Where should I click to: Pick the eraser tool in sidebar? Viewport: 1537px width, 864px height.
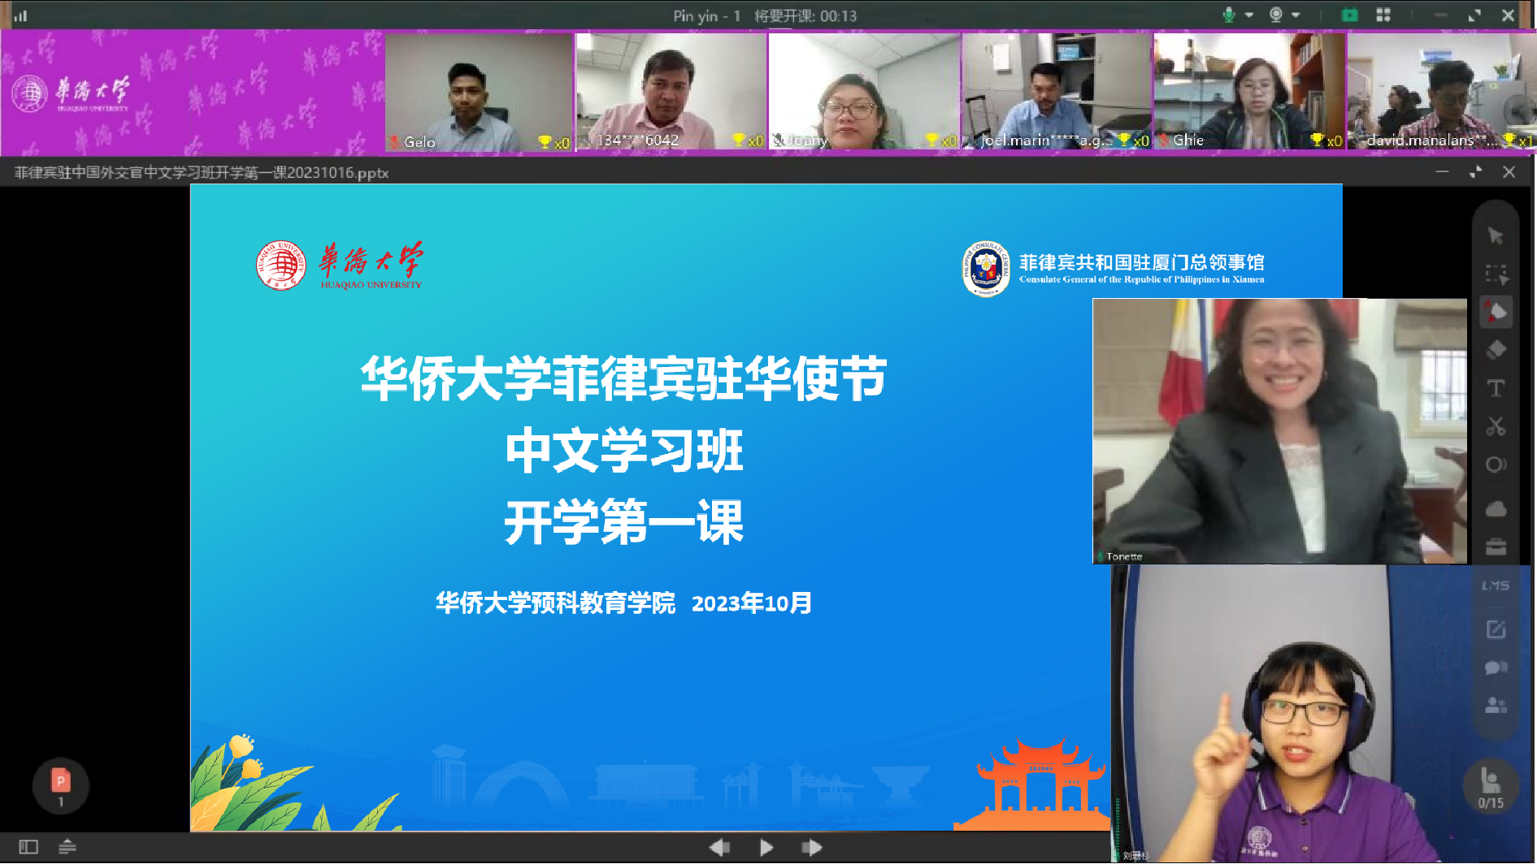1496,350
